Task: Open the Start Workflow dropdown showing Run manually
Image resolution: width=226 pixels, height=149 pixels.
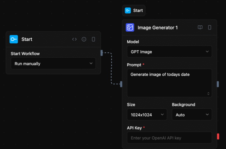Action: click(53, 64)
